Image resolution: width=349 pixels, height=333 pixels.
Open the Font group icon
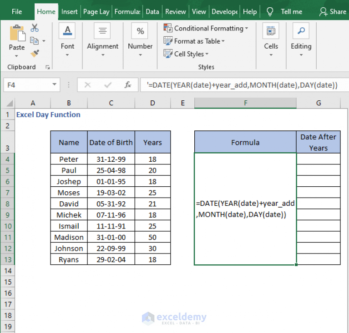pyautogui.click(x=67, y=31)
